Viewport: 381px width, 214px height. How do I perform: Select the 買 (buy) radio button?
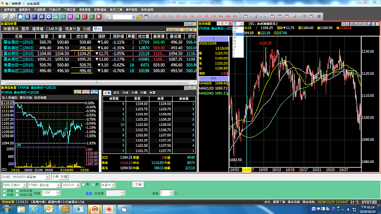83,185
